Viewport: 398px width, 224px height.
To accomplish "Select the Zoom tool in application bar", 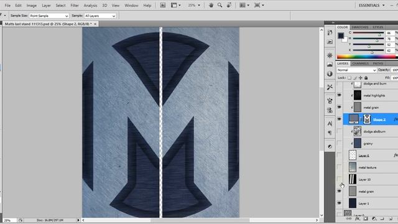I will click(x=220, y=5).
